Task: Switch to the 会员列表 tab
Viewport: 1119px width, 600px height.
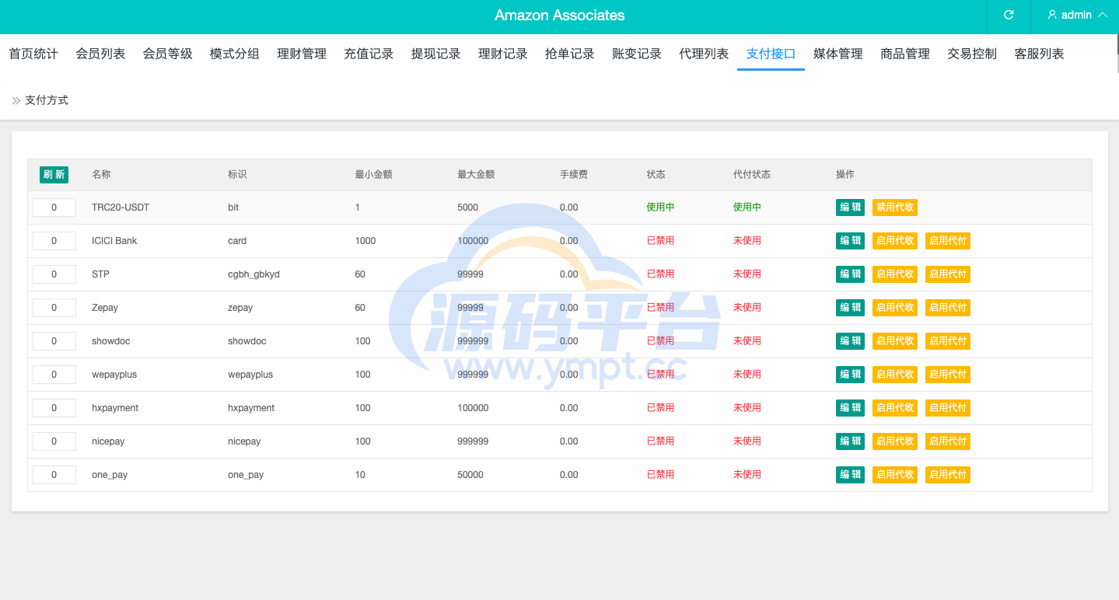Action: click(x=100, y=54)
